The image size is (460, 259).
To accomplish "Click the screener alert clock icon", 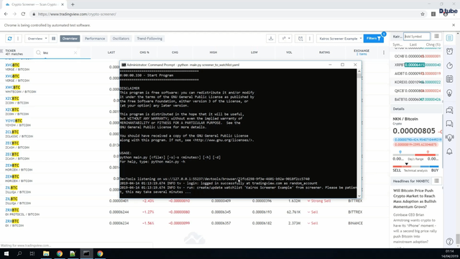I will (x=300, y=38).
